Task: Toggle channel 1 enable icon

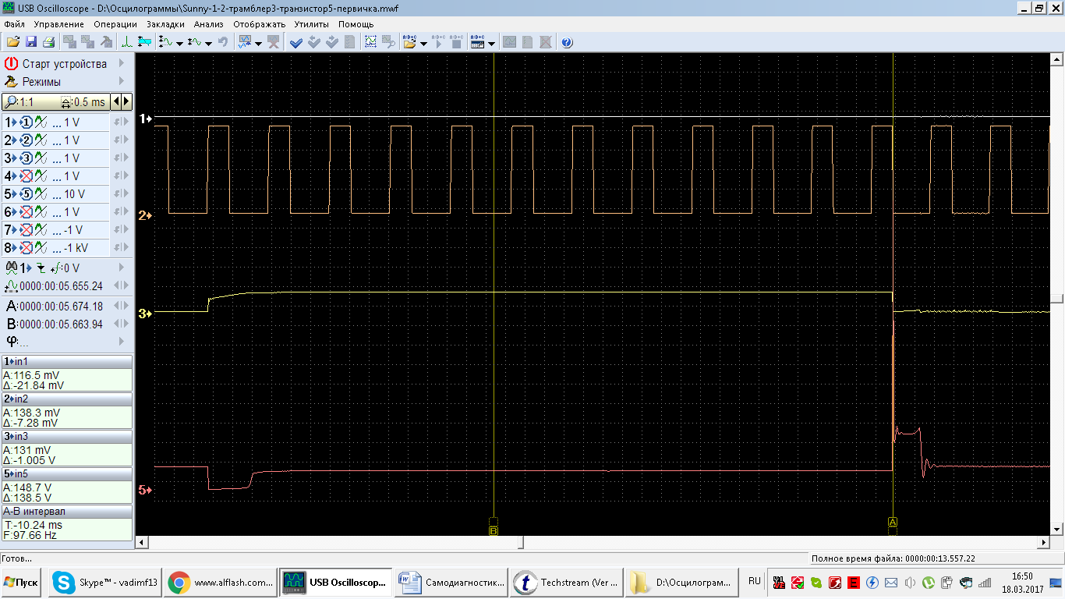Action: (x=26, y=122)
